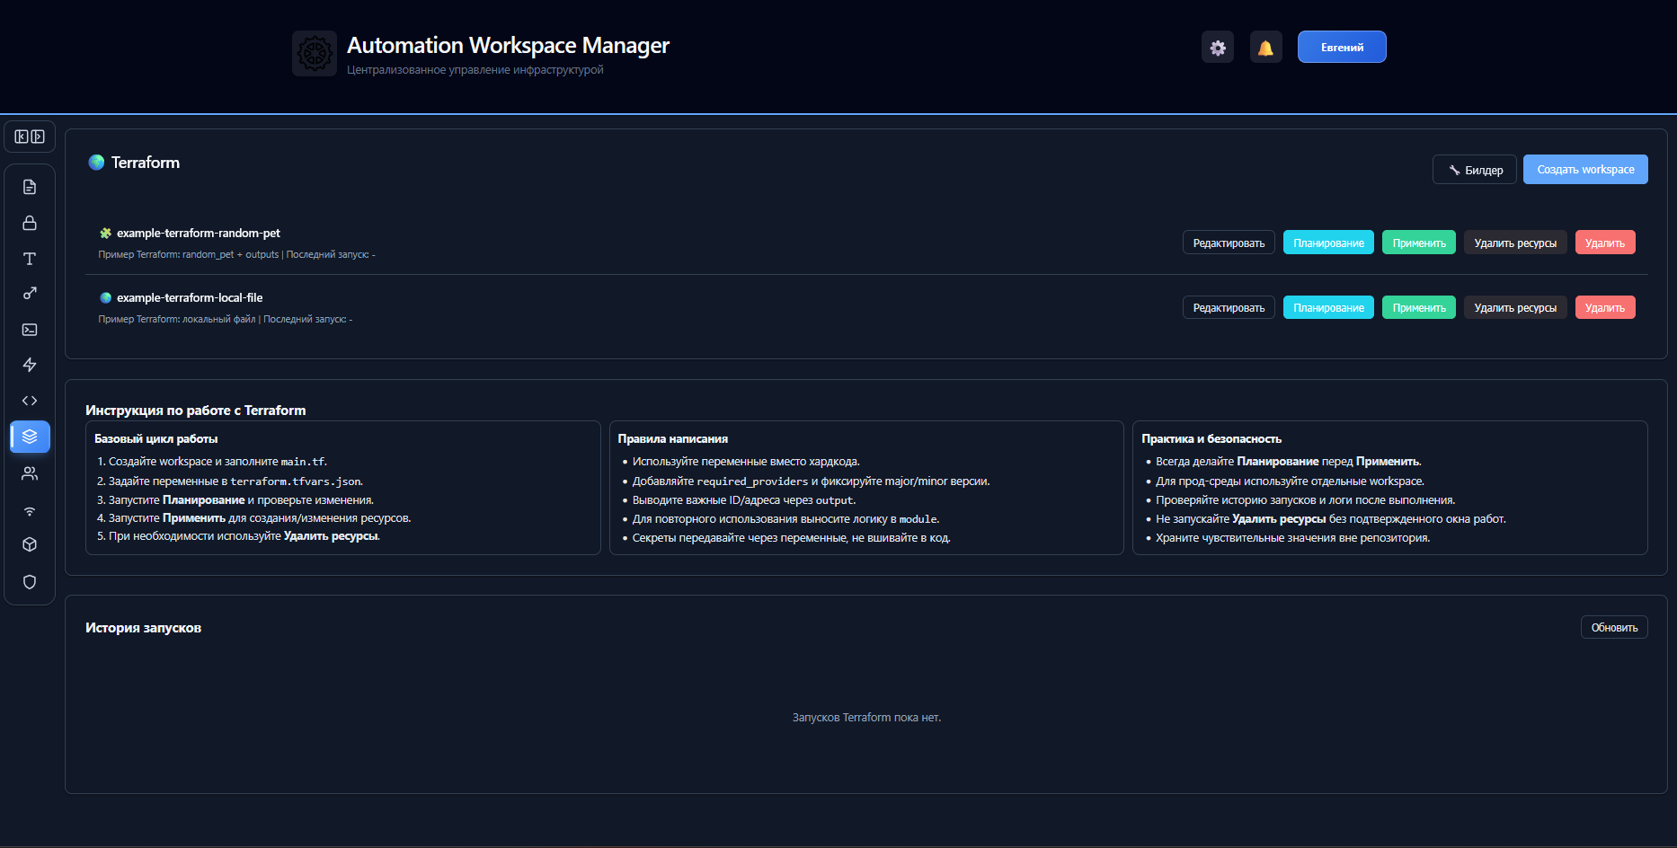Open the terminal console sidebar icon
Screen dimensions: 1677x848
point(30,330)
